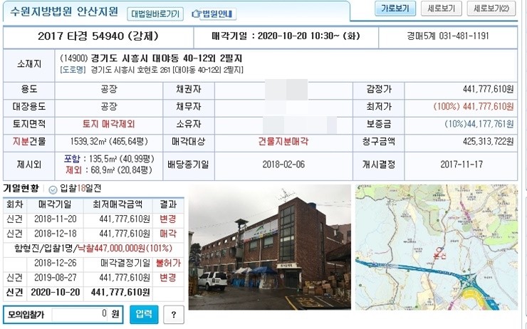Select the 불허가 result for 2018-12-26
This screenshot has height=329, width=527.
(x=168, y=263)
